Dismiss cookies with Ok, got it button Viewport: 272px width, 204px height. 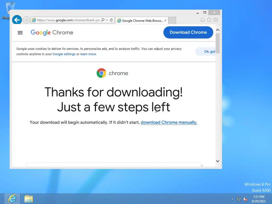pos(205,52)
